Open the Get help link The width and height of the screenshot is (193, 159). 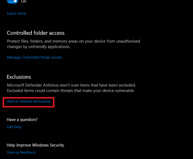tap(14, 127)
